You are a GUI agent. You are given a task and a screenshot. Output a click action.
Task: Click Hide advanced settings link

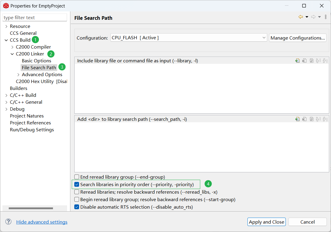coord(42,222)
